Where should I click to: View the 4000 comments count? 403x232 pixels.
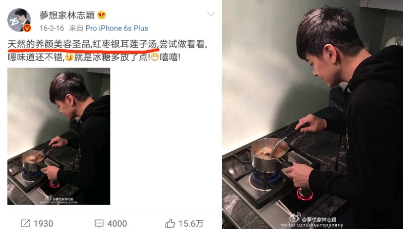(117, 224)
